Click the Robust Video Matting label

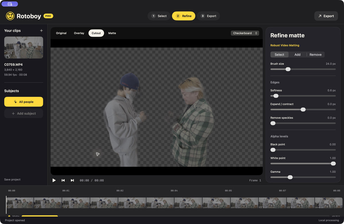pos(285,45)
